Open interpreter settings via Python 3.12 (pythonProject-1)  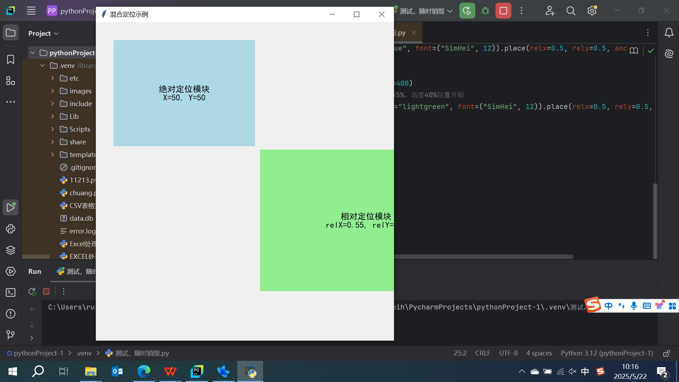pos(607,353)
